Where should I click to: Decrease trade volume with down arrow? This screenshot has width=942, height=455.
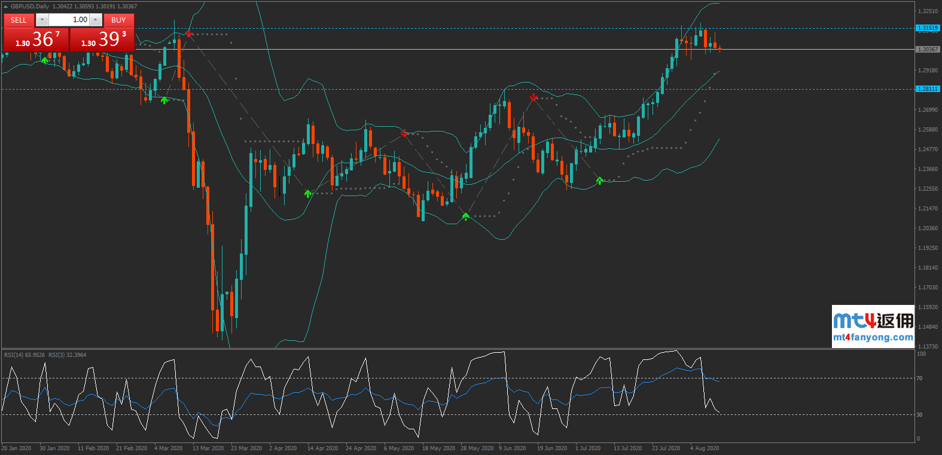click(42, 20)
